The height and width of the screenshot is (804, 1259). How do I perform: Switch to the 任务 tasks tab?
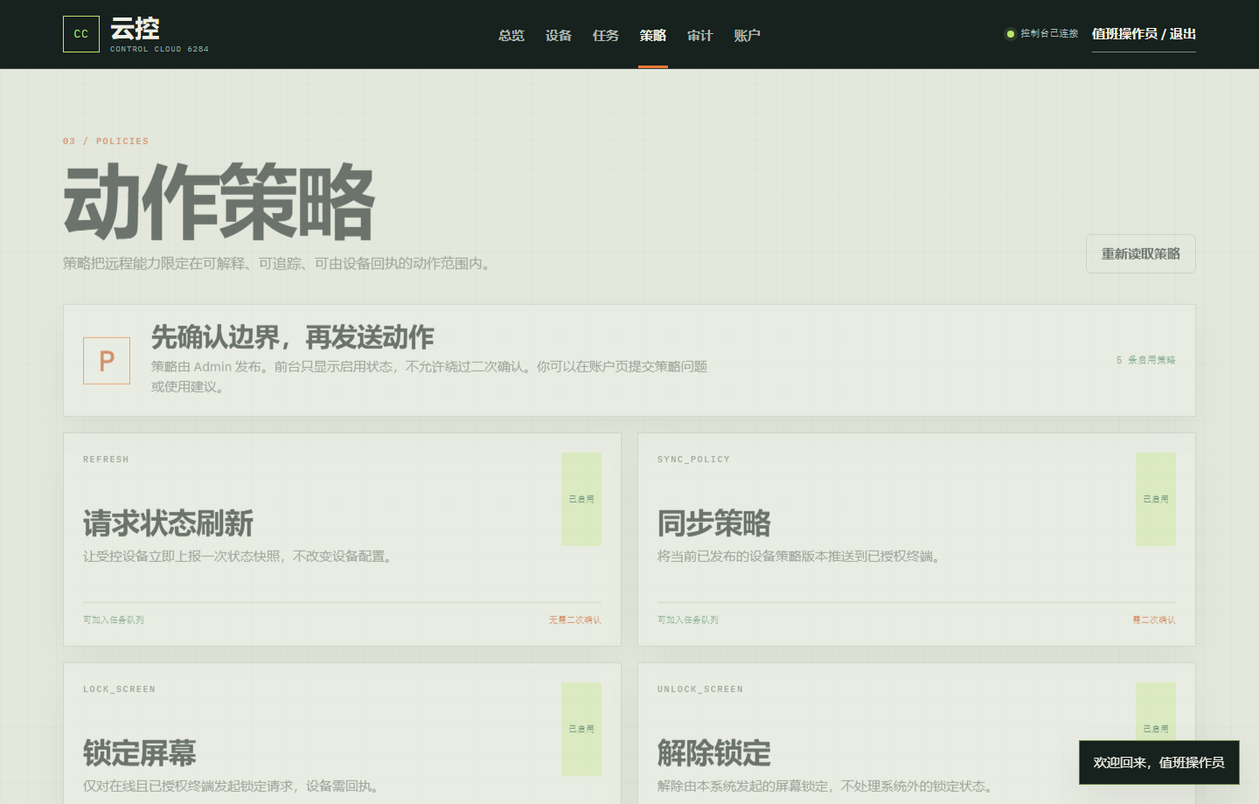tap(606, 35)
